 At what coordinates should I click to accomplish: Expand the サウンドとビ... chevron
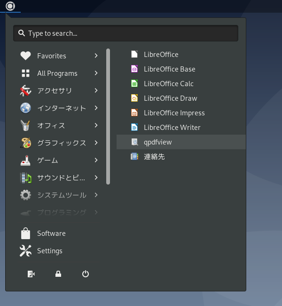(x=96, y=177)
